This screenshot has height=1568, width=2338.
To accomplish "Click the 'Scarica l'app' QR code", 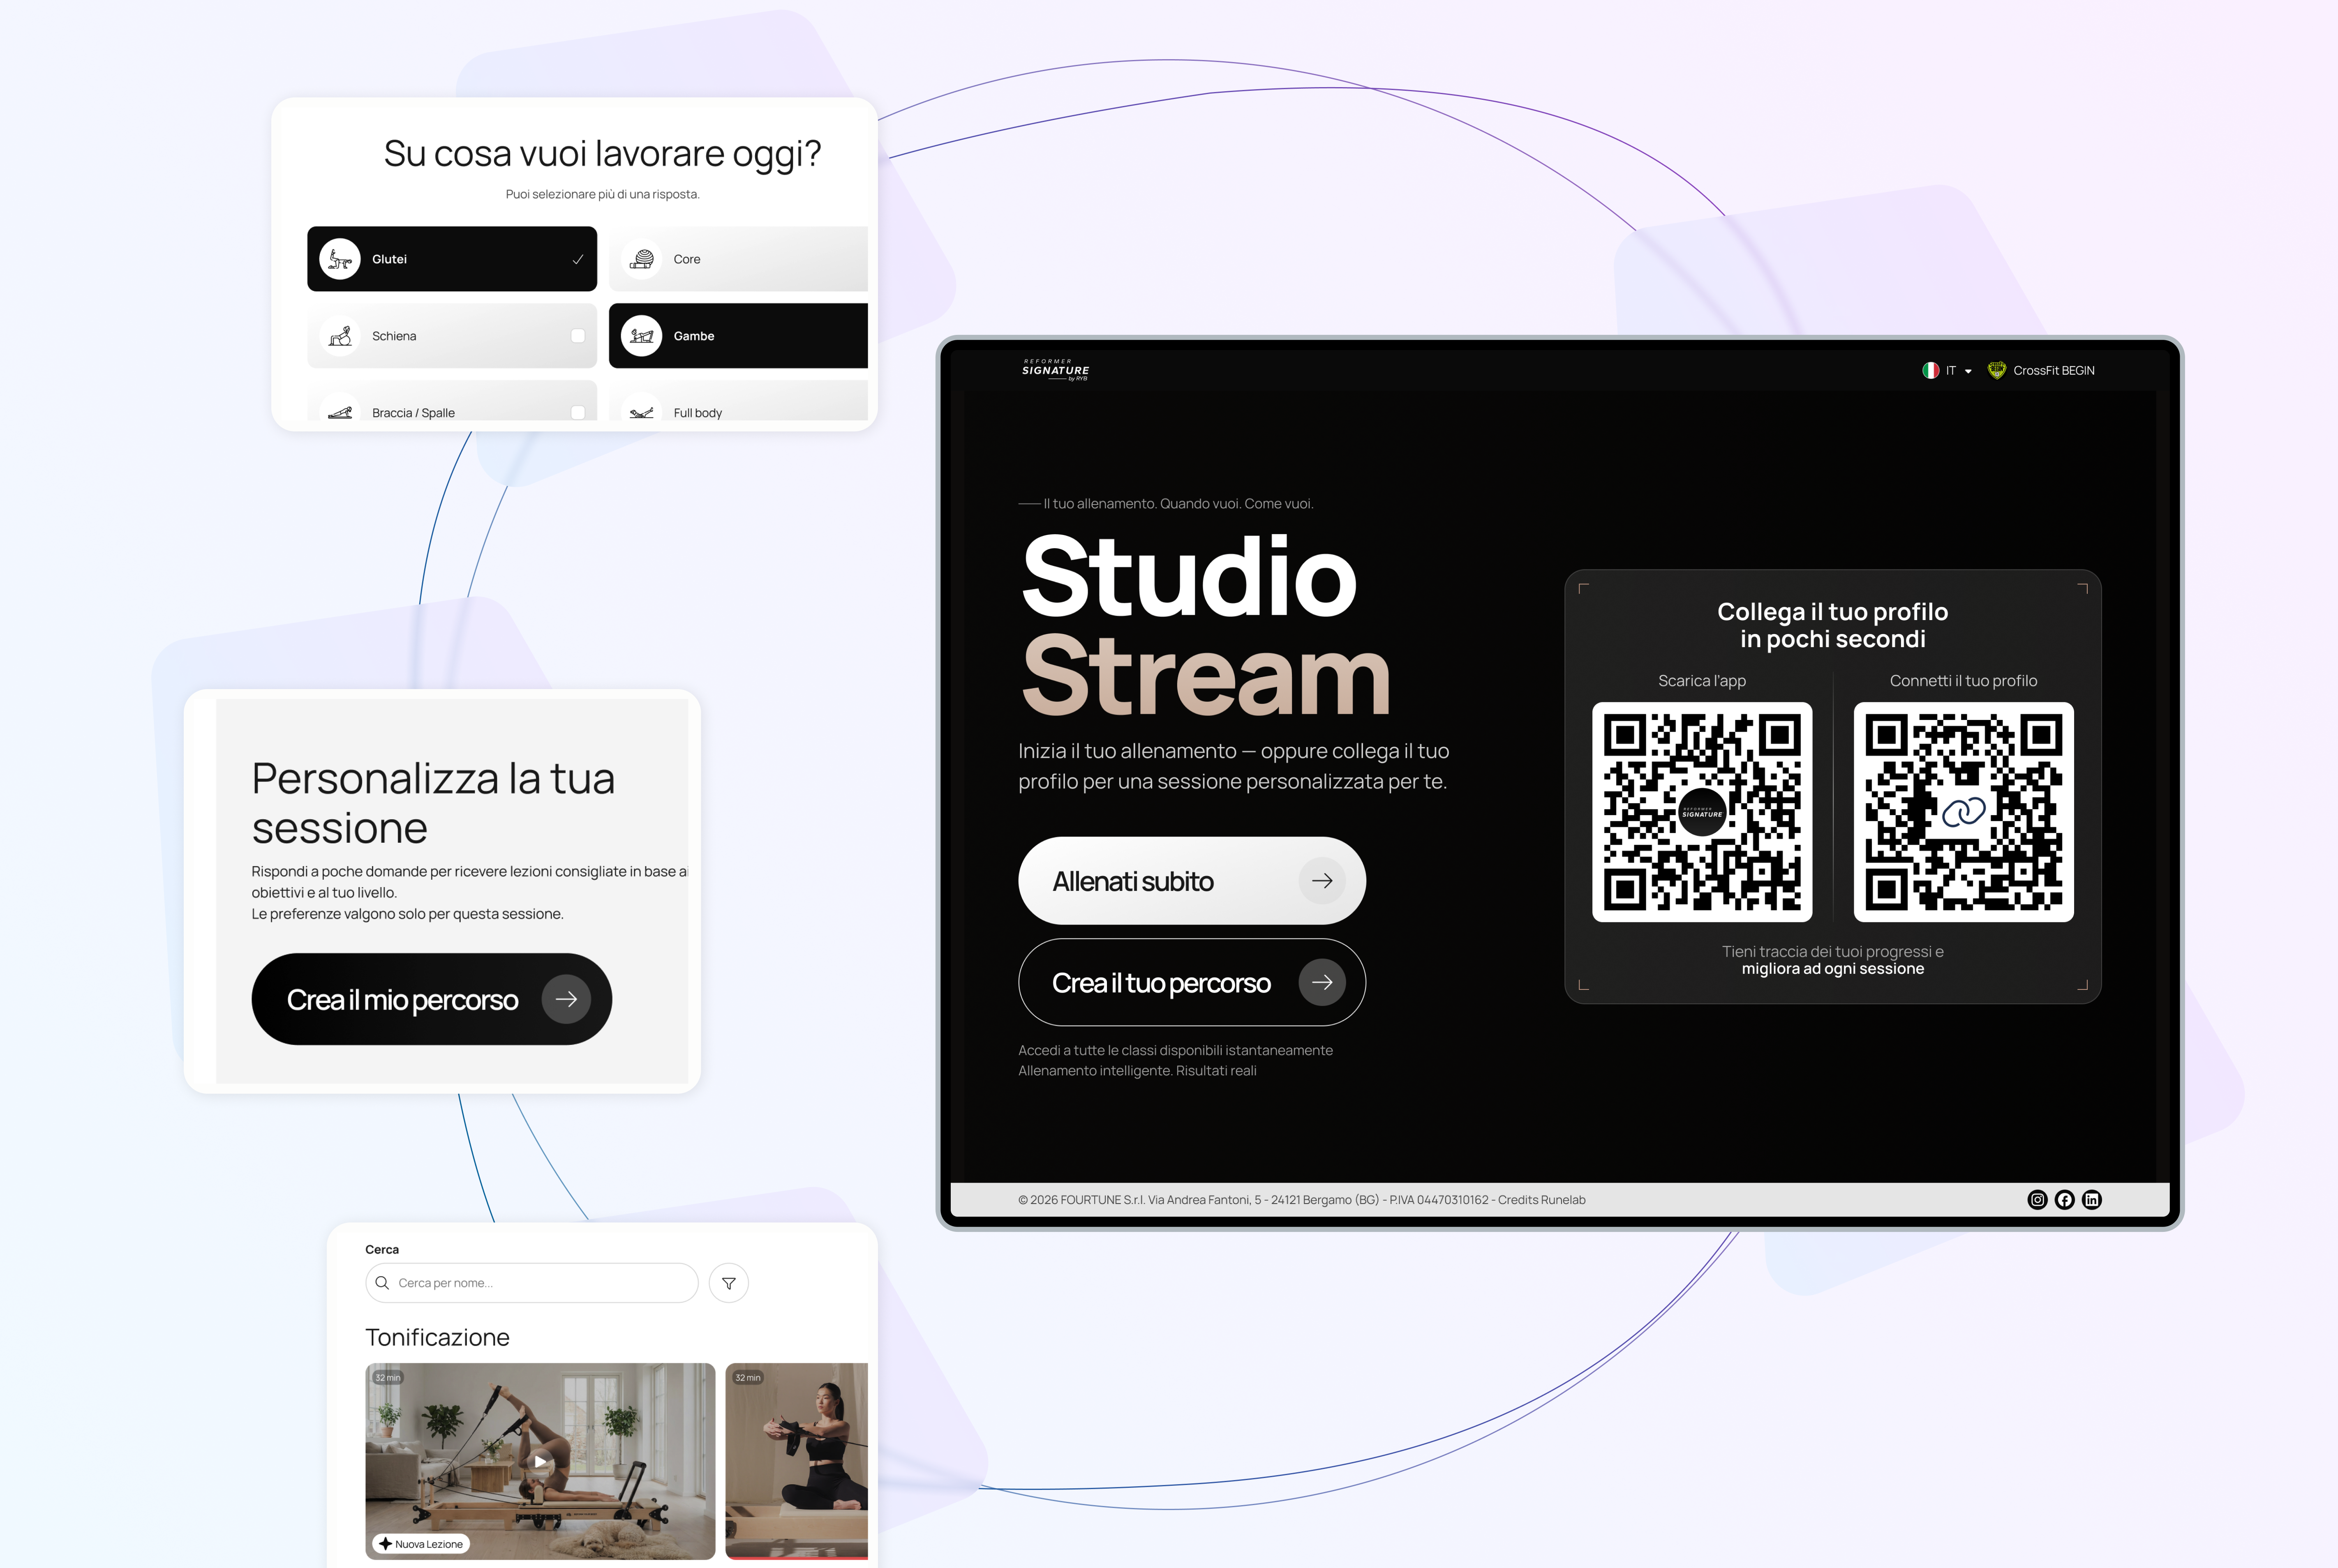I will 1702,812.
